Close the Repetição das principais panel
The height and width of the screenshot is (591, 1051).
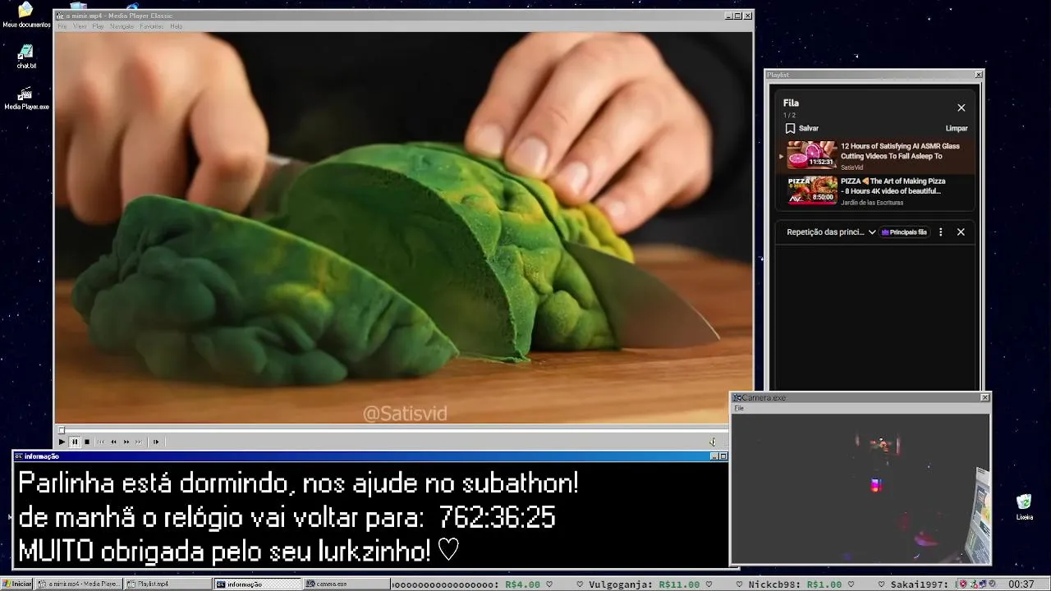(x=961, y=232)
